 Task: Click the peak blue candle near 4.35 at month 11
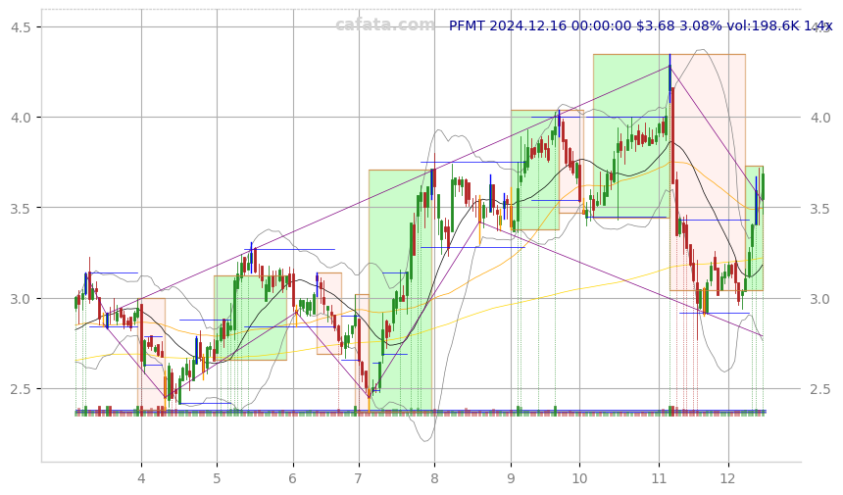click(x=669, y=78)
